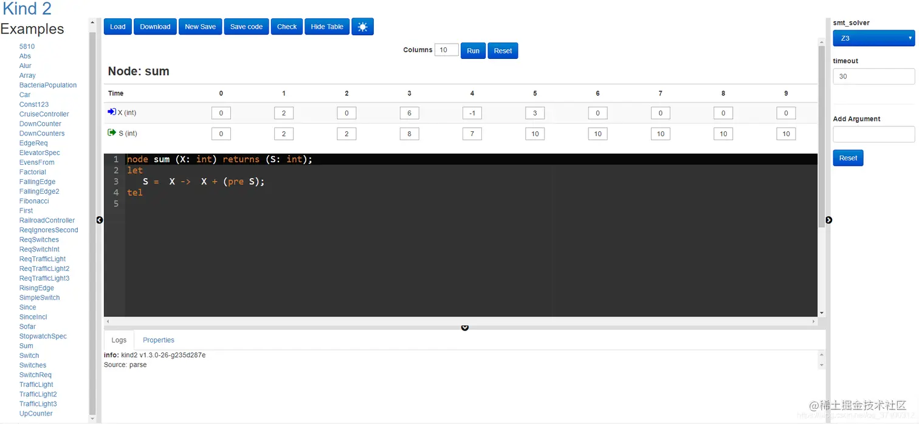The height and width of the screenshot is (424, 919).
Task: Switch to the Logs tab
Action: 119,340
